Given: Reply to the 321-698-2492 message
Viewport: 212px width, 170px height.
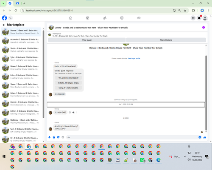Looking at the screenshot, I should tap(73, 113).
